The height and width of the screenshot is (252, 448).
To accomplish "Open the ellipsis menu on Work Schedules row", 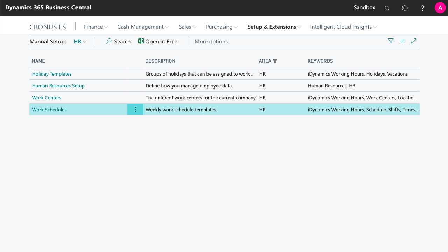I will click(135, 109).
